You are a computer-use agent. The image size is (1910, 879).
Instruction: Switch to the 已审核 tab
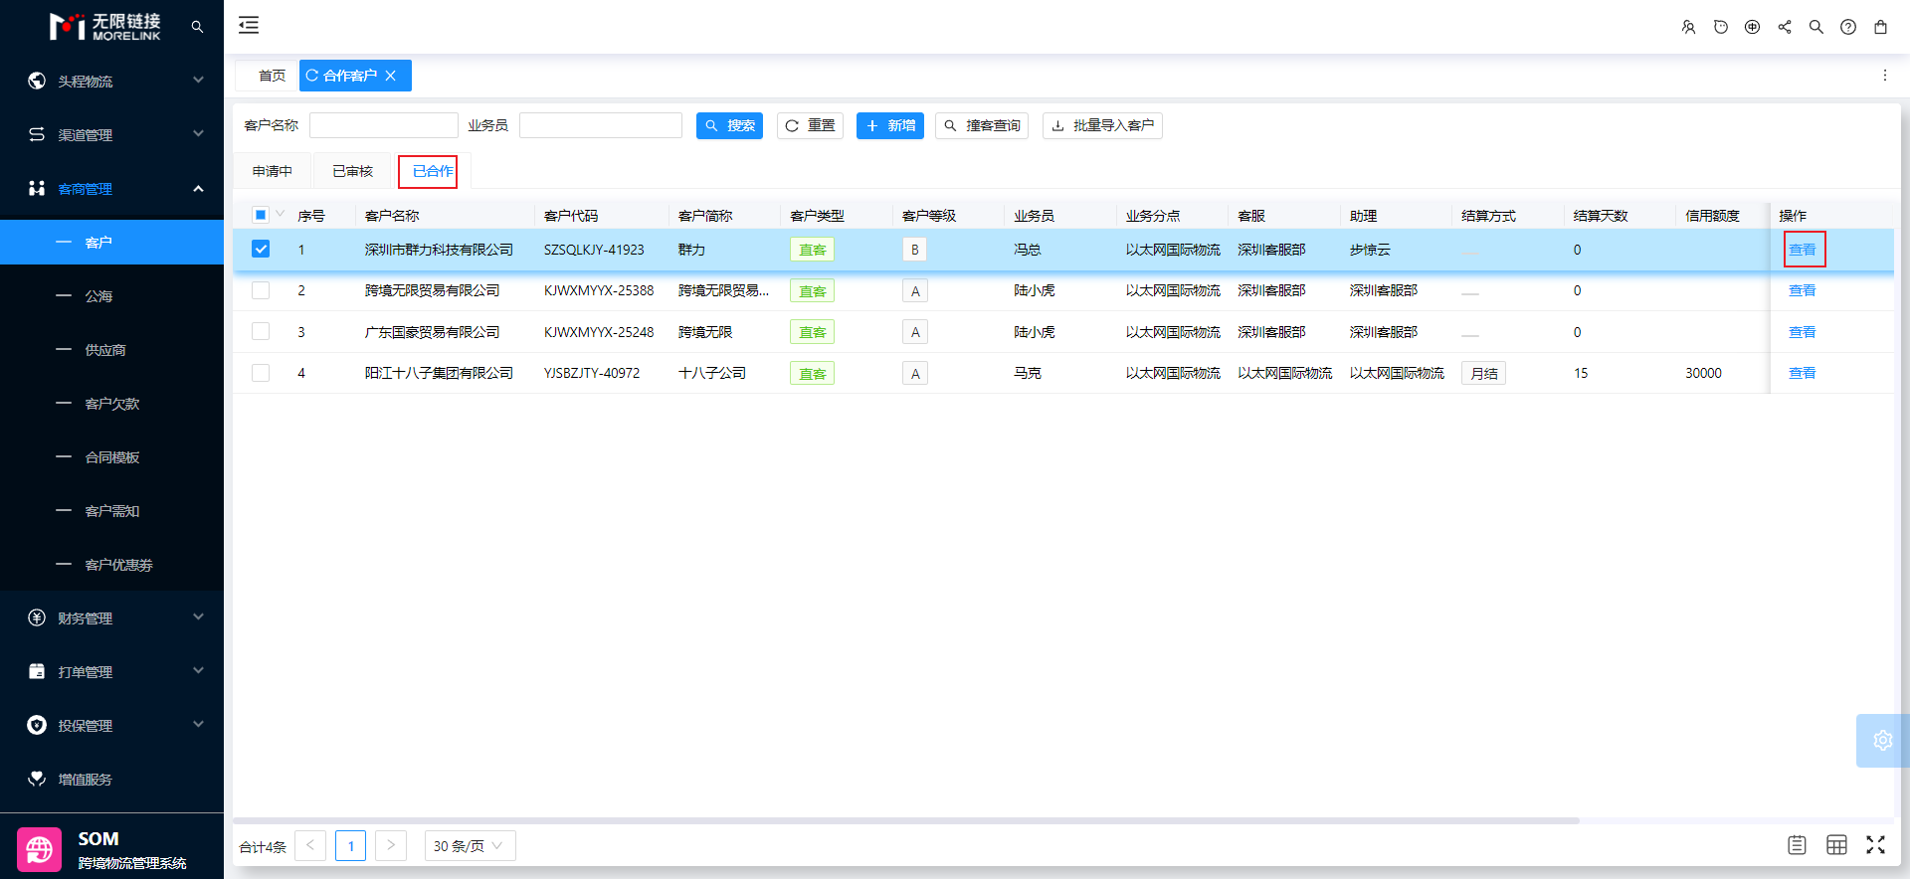coord(353,171)
